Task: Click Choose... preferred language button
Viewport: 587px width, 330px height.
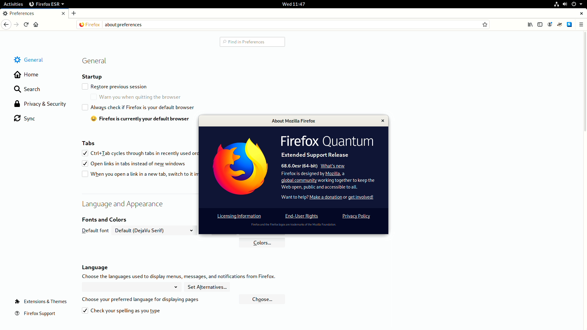Action: tap(262, 299)
